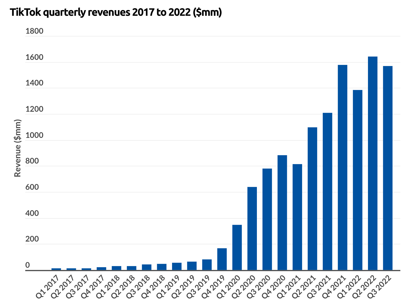Click the Q1 2017 revenue bar

[56, 269]
